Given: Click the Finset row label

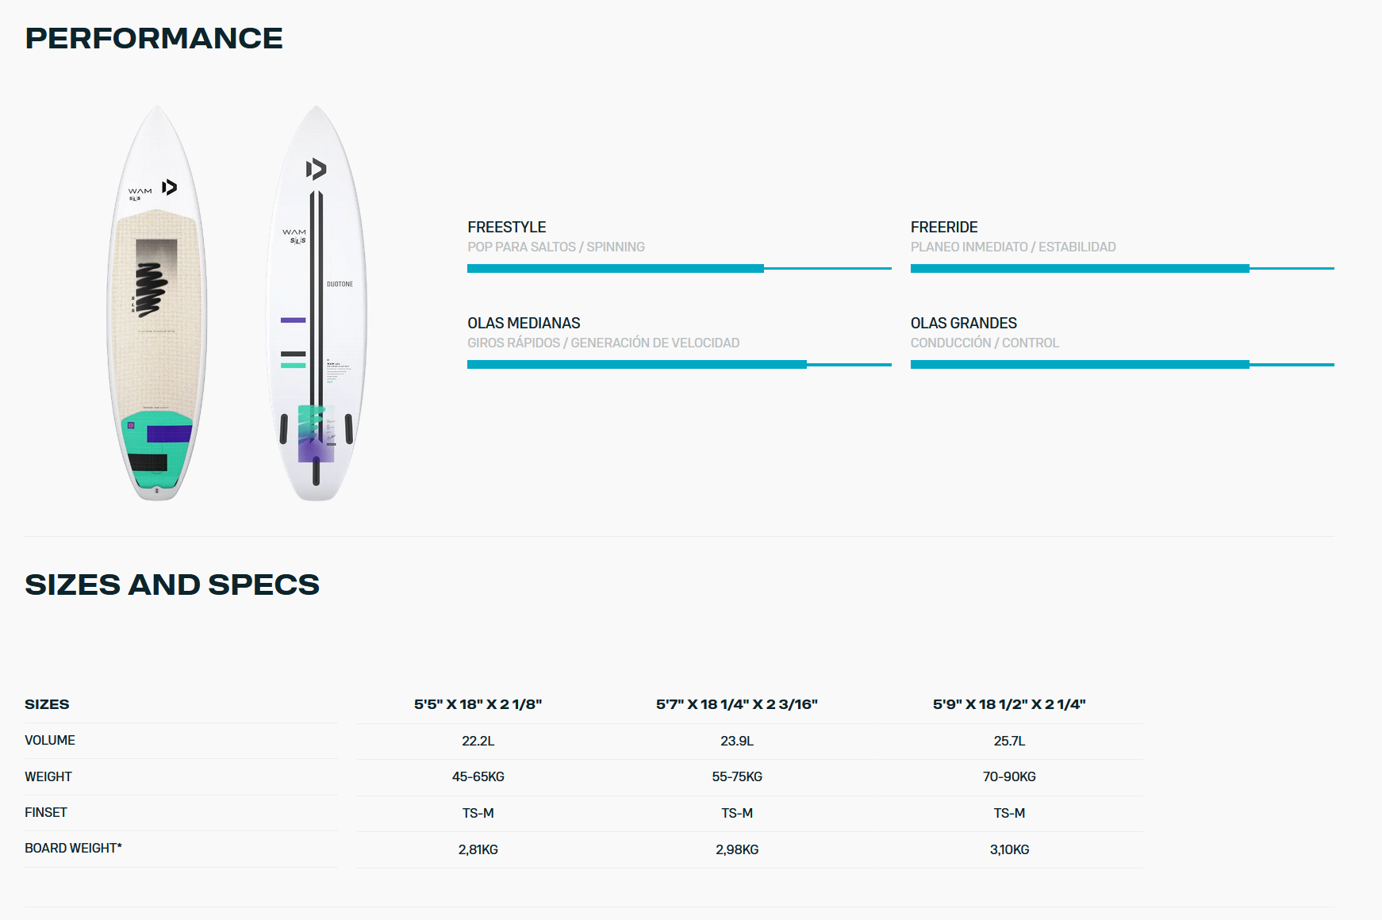Looking at the screenshot, I should click(x=46, y=812).
